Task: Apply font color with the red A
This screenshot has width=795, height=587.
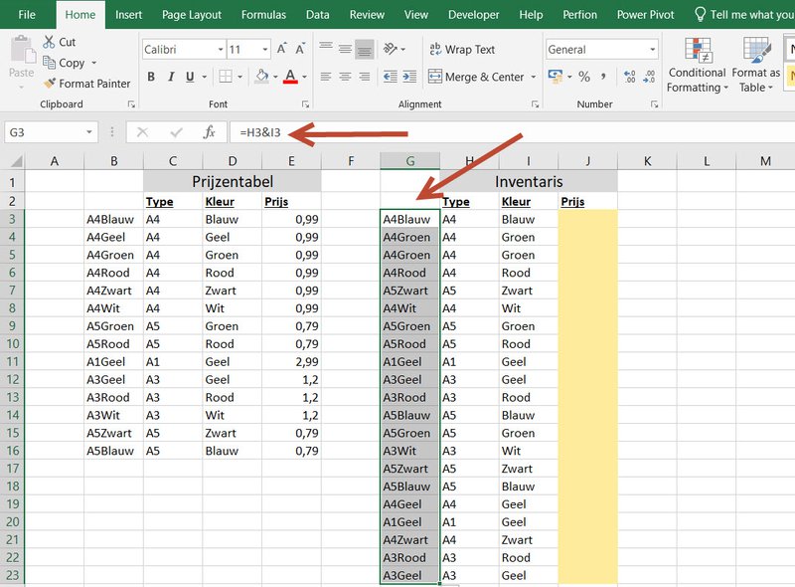Action: [290, 77]
